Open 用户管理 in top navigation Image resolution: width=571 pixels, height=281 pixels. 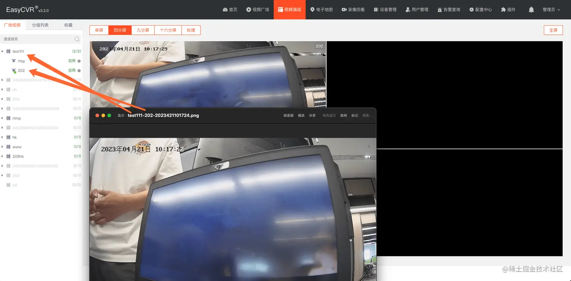pyautogui.click(x=417, y=9)
